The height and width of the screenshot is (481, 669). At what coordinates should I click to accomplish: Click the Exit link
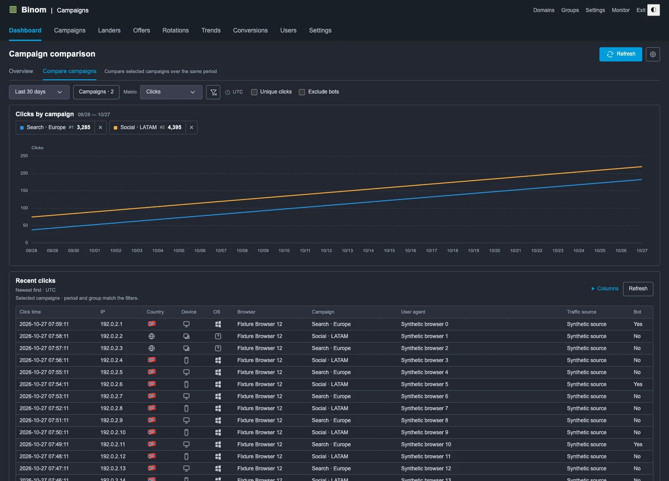point(641,10)
